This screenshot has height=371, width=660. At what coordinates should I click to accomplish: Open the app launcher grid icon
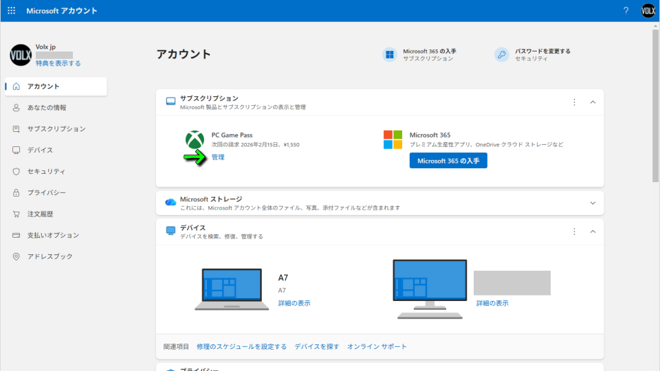12,11
